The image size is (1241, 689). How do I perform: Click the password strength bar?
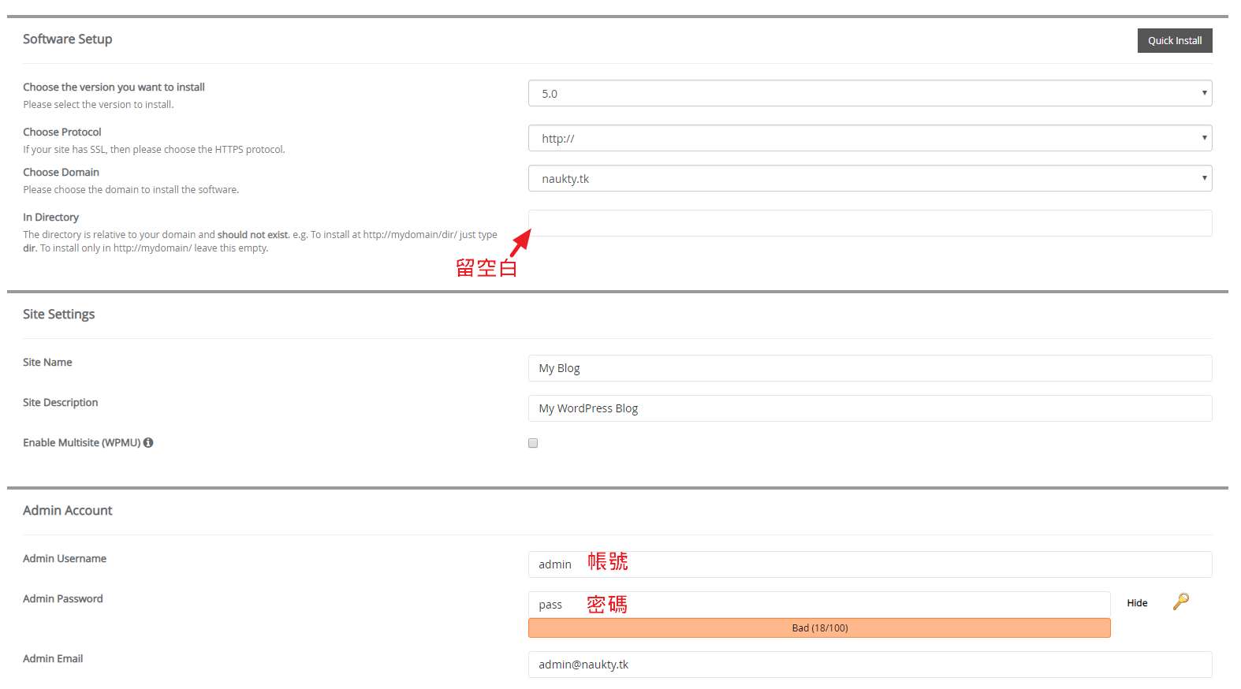click(818, 628)
